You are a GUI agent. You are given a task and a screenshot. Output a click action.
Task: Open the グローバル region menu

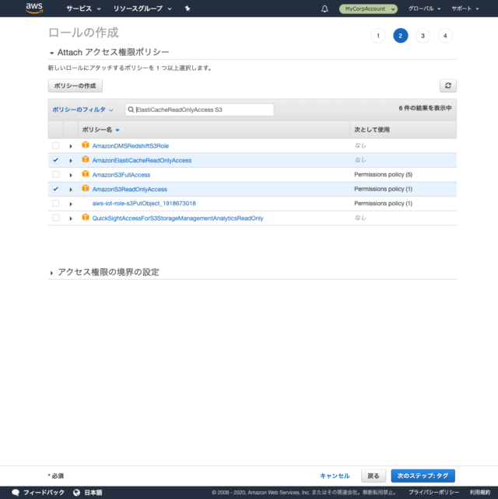[x=424, y=9]
